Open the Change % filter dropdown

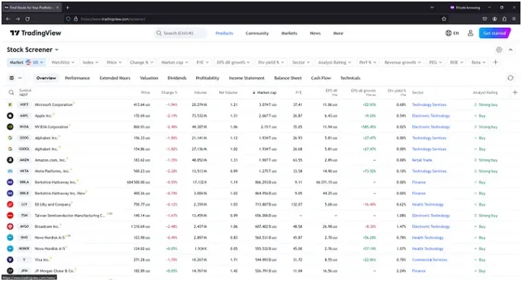click(x=141, y=62)
